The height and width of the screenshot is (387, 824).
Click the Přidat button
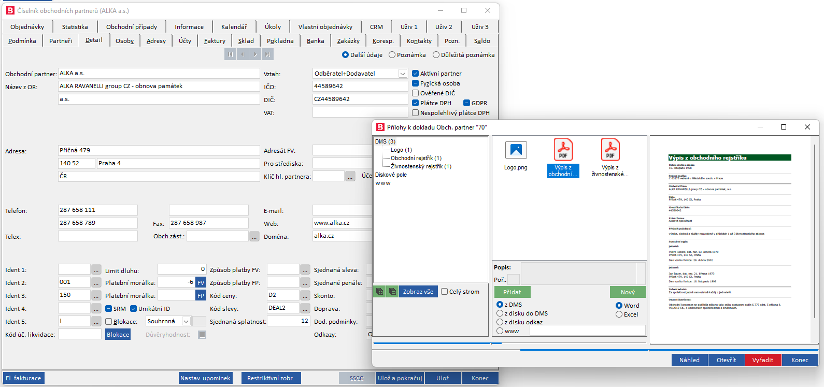pyautogui.click(x=512, y=292)
